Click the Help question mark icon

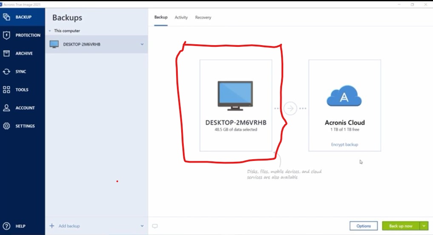tap(6, 226)
